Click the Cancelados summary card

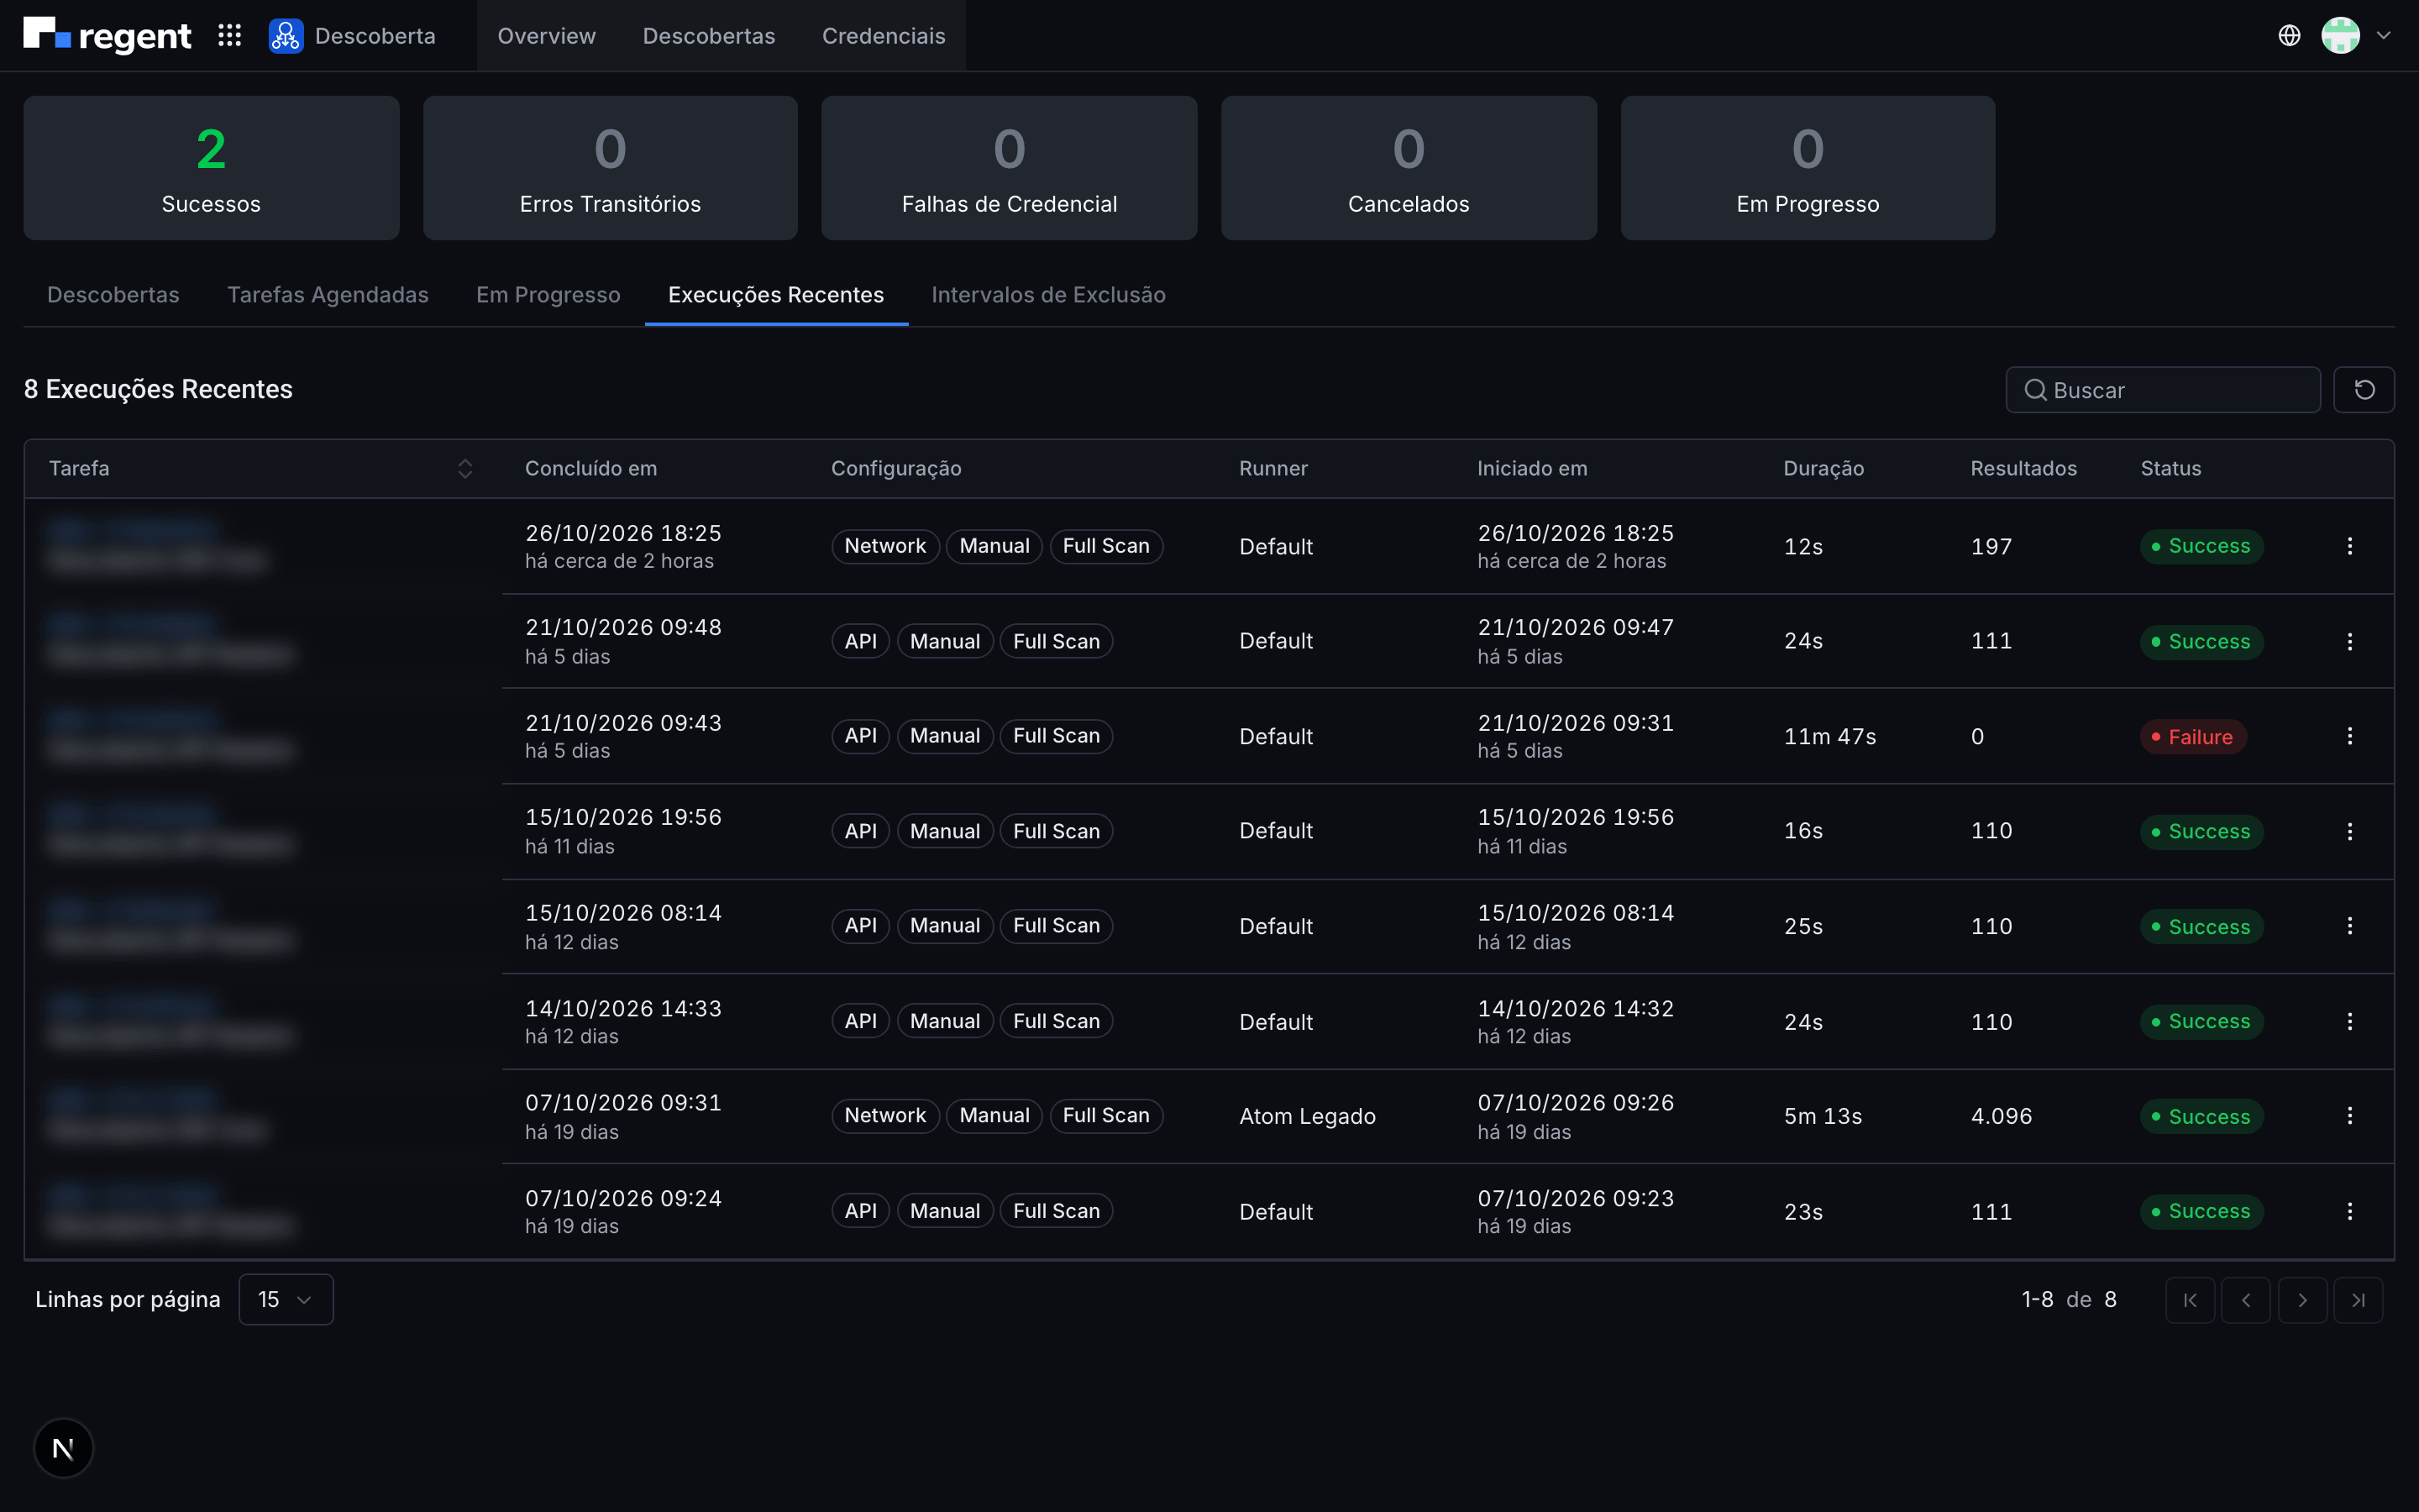1409,168
